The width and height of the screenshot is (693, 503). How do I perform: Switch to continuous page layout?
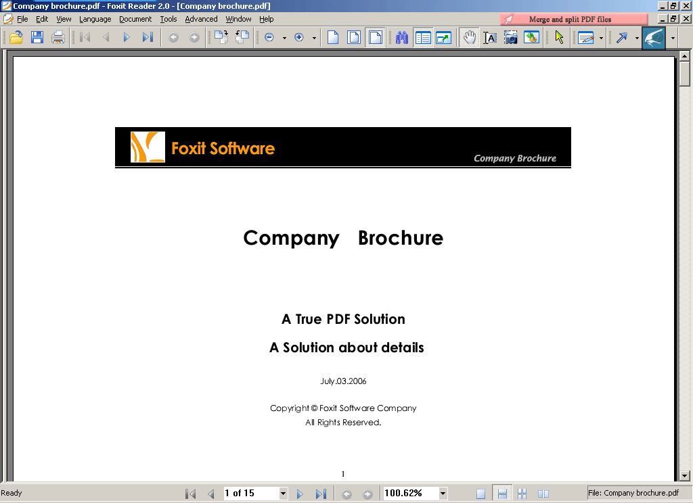(502, 494)
